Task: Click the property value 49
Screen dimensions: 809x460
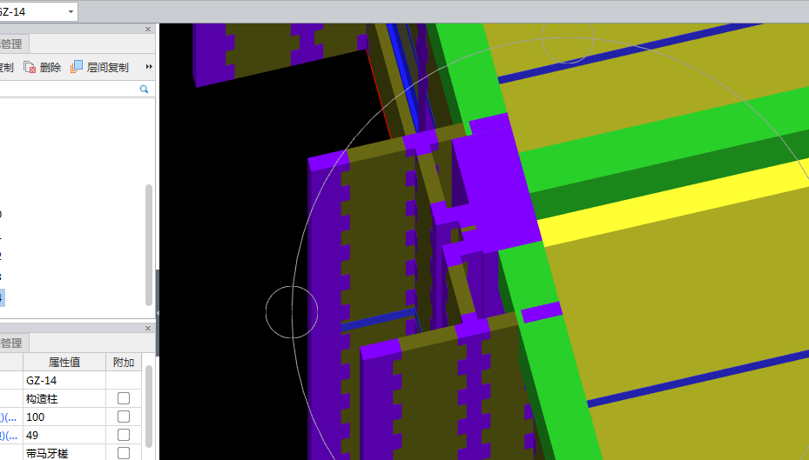Action: 64,436
